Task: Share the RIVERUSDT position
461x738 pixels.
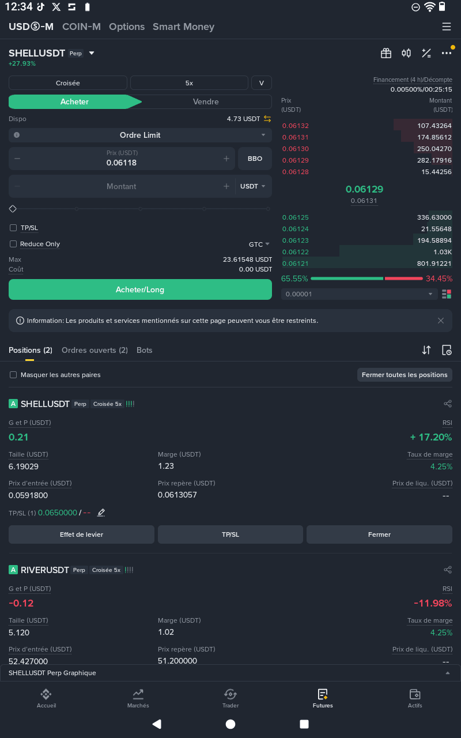Action: click(x=448, y=570)
